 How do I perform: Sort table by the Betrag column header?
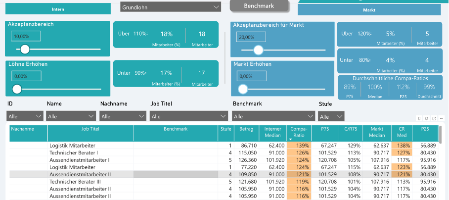(246, 132)
